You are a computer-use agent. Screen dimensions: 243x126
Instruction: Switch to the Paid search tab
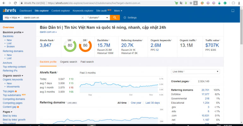click(87, 62)
